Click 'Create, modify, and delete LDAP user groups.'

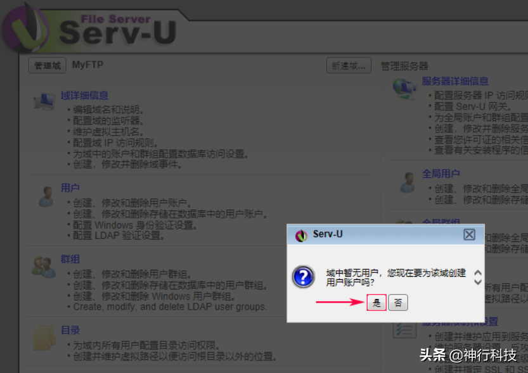pyautogui.click(x=170, y=307)
